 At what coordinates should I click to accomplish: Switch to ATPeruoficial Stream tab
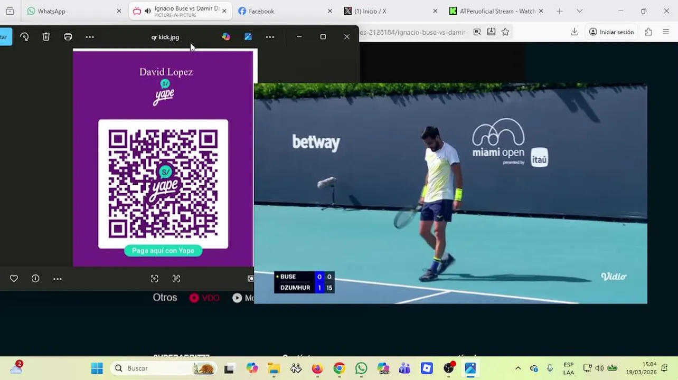tap(496, 11)
